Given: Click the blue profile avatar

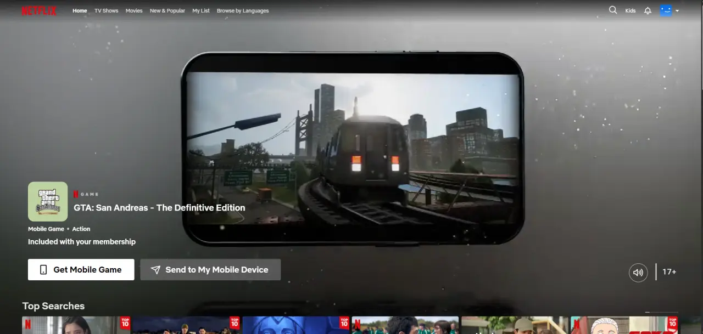Looking at the screenshot, I should [666, 10].
